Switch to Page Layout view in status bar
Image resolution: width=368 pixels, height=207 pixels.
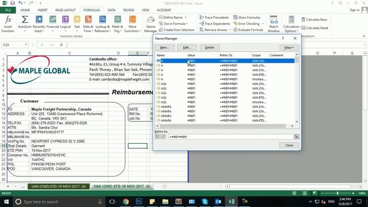tap(304, 193)
